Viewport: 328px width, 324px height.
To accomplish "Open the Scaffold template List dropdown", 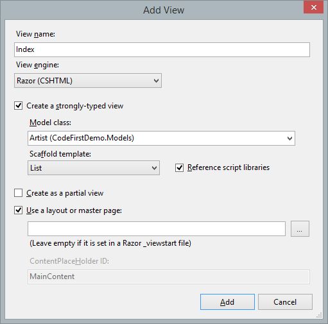I will click(x=94, y=168).
